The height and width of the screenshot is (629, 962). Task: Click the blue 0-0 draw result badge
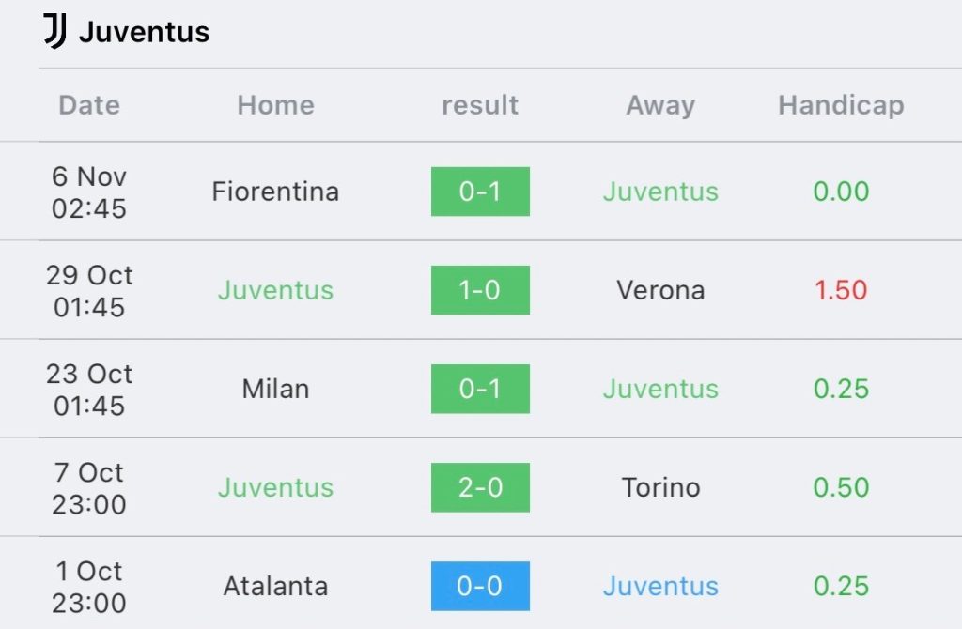point(480,586)
